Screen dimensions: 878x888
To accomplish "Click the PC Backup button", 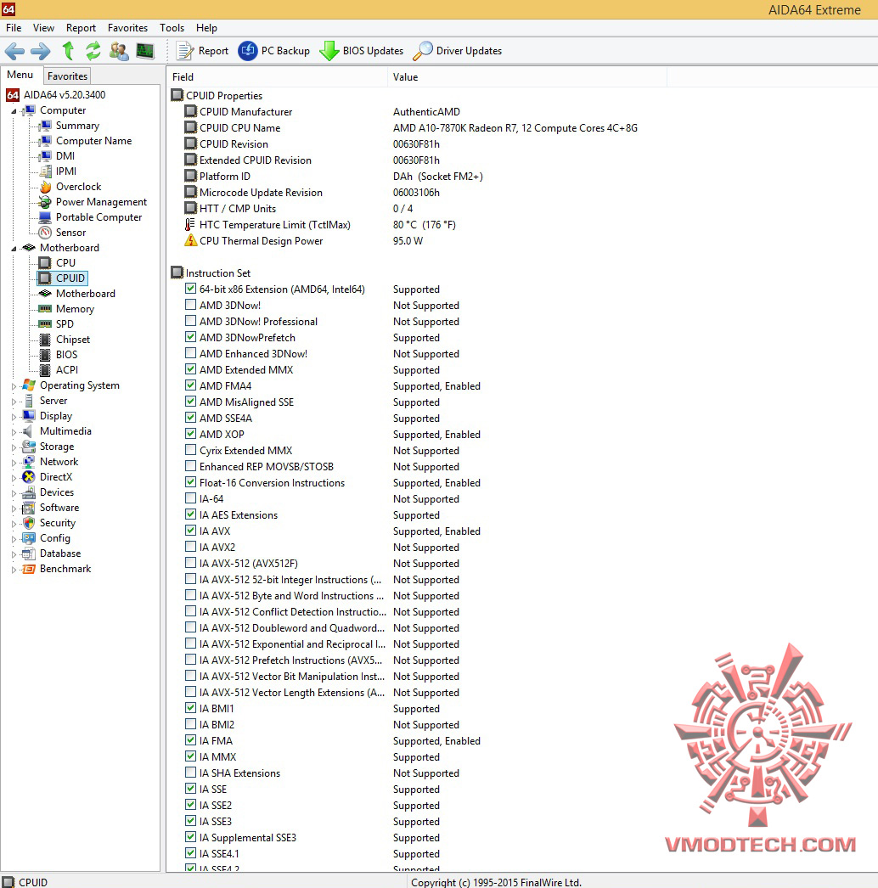I will pyautogui.click(x=273, y=51).
